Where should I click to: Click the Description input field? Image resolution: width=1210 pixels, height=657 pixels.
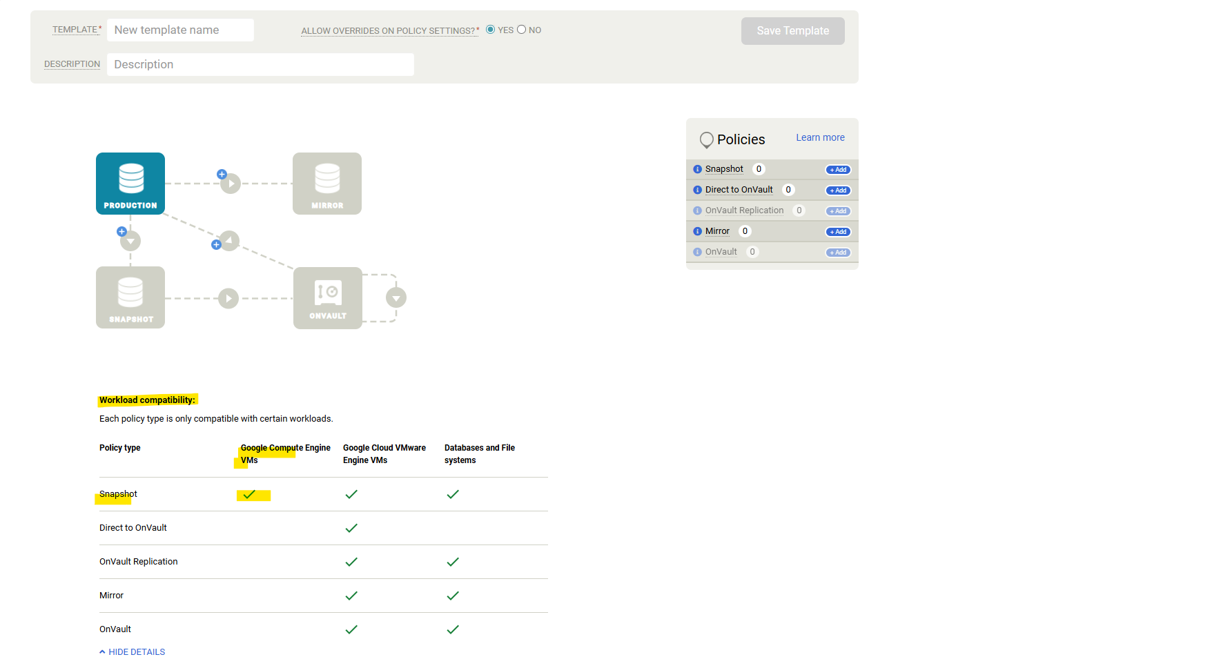260,65
